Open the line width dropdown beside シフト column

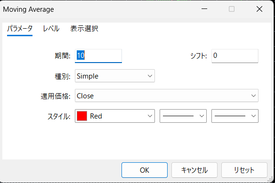coord(235,116)
